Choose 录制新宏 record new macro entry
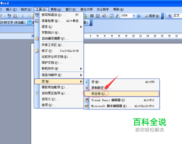This screenshot has height=144, width=182. click(122, 87)
